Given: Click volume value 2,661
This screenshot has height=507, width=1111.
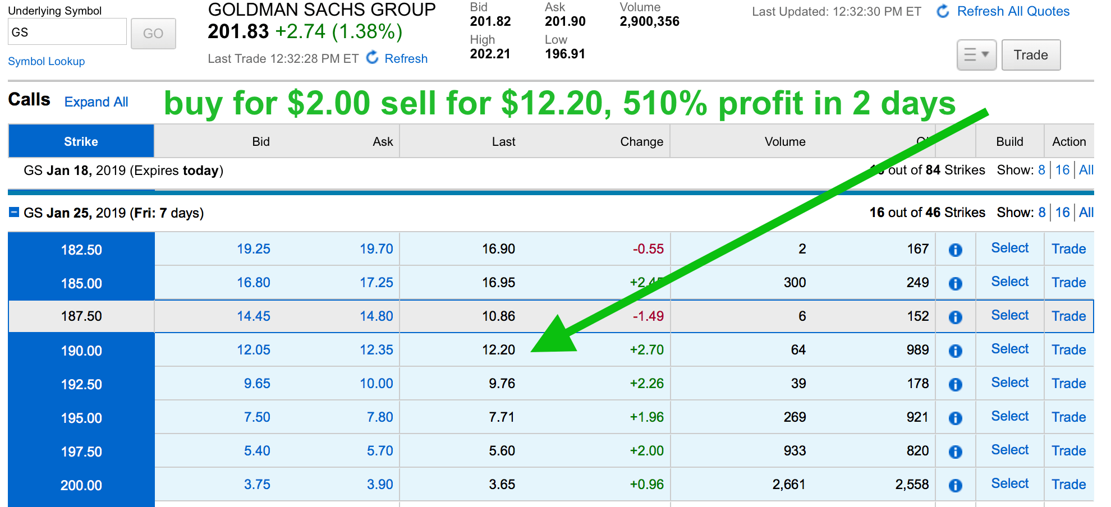Looking at the screenshot, I should click(x=789, y=485).
